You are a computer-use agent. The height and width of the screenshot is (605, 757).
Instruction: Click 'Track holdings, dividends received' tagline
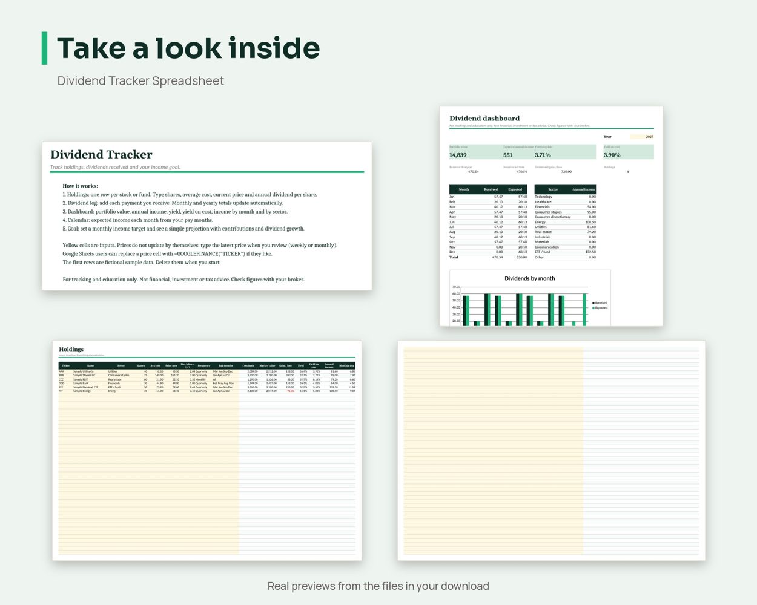click(x=115, y=167)
